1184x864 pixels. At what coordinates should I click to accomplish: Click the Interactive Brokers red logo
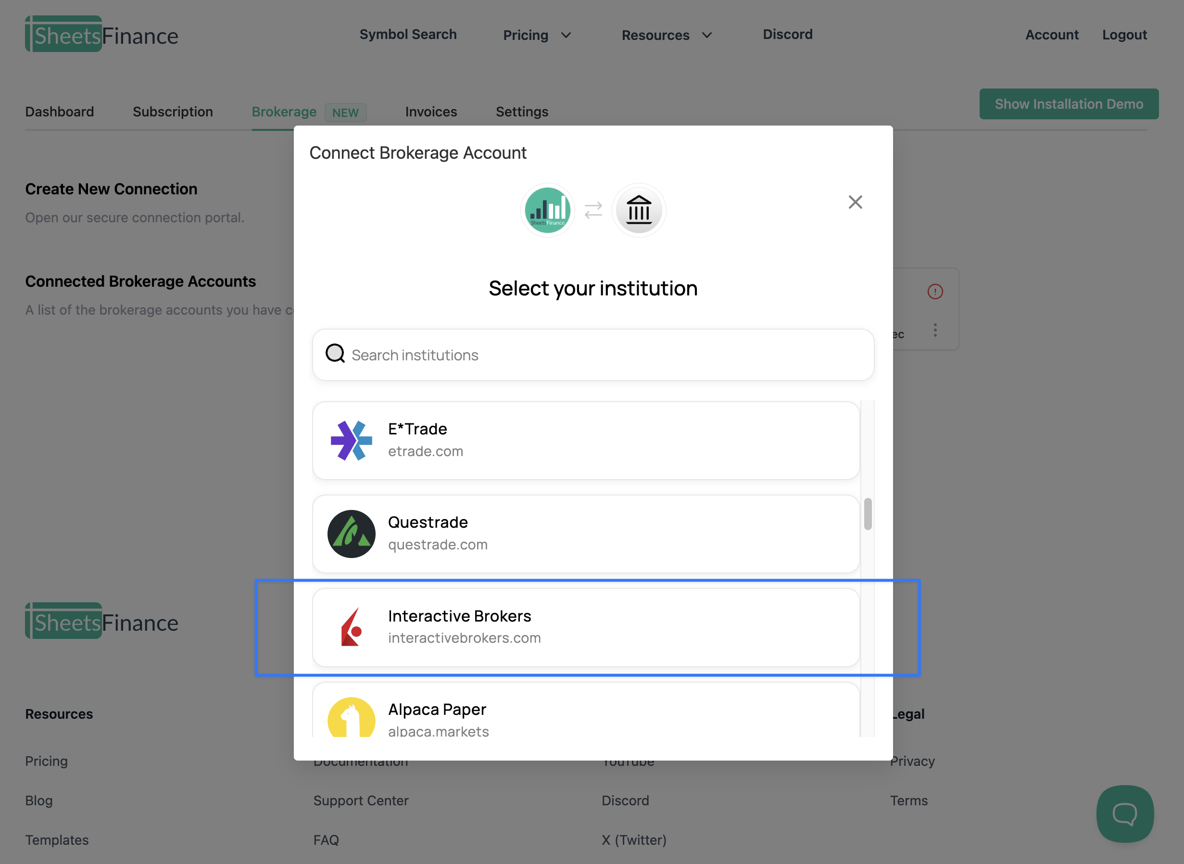pyautogui.click(x=351, y=627)
